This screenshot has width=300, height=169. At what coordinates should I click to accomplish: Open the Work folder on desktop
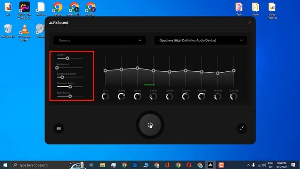[255, 9]
